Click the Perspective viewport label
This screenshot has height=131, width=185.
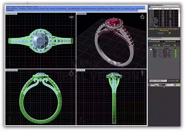81,14
